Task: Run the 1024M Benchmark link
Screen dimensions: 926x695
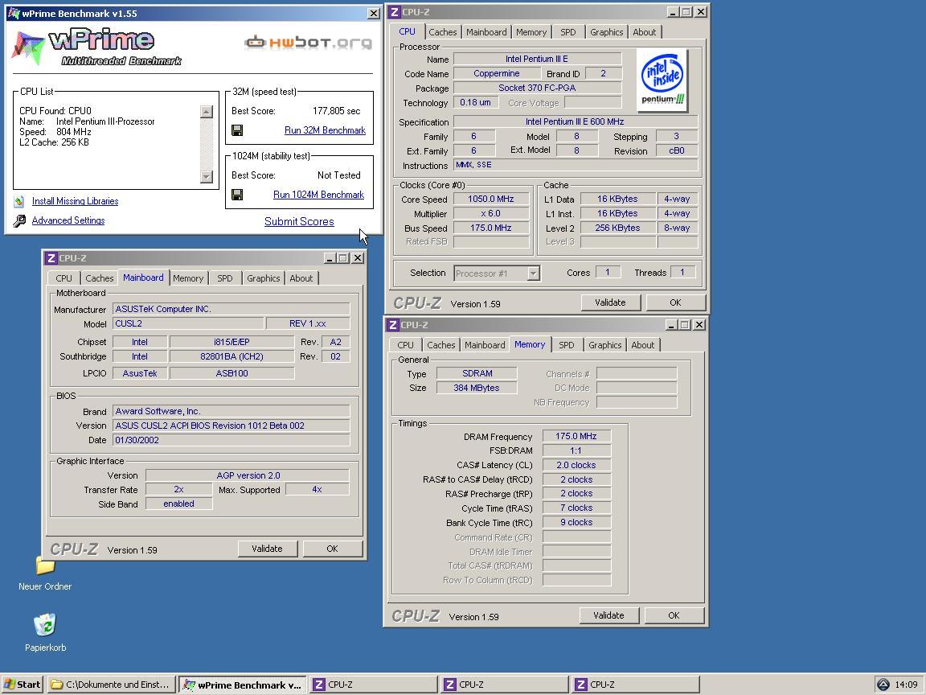Action: (318, 195)
